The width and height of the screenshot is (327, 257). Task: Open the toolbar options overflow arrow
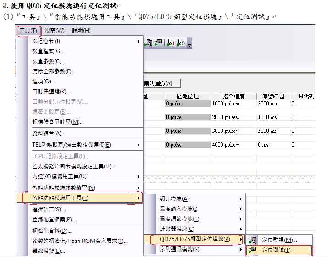click(x=190, y=45)
